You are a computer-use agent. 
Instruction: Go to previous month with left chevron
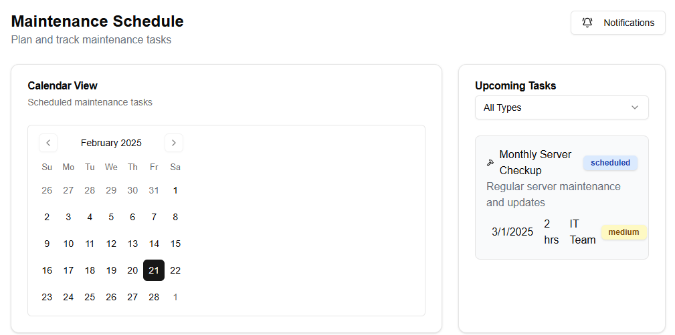tap(48, 143)
